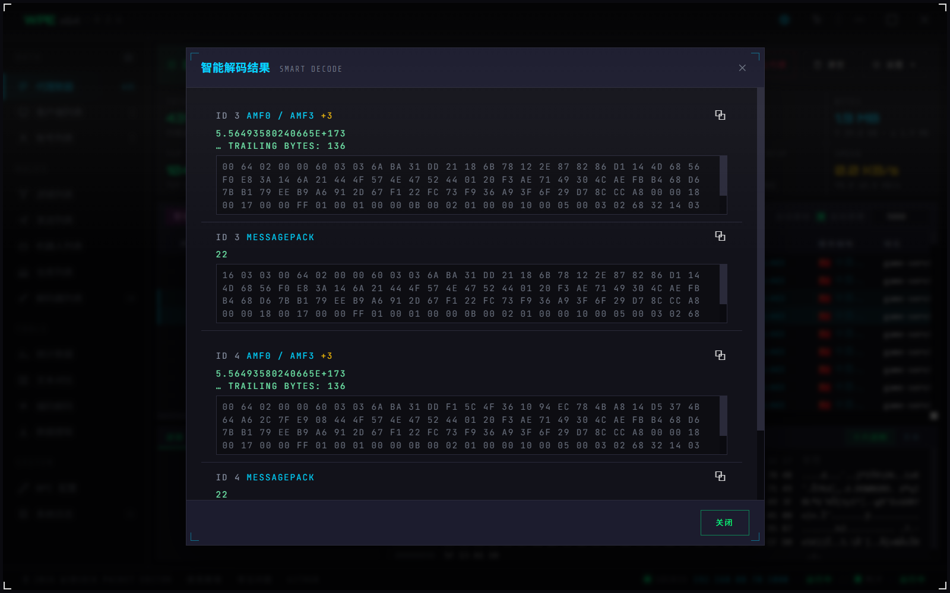
Task: Click scrollbar of ID 4 AMF0 hex dump
Action: [723, 416]
